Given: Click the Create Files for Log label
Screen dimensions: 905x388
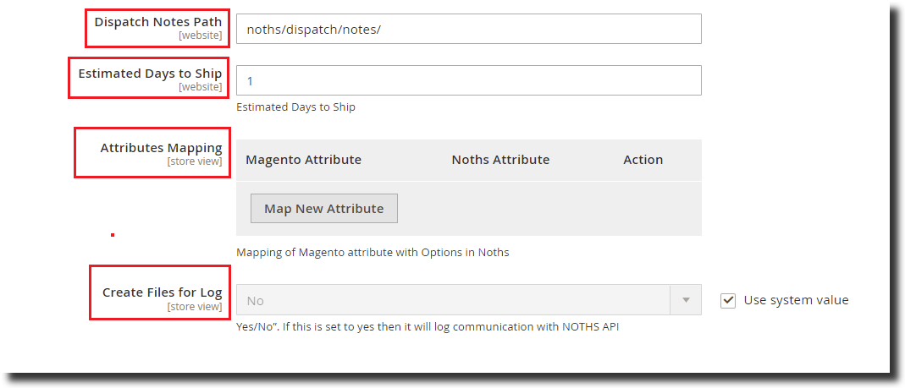Looking at the screenshot, I should pos(162,292).
